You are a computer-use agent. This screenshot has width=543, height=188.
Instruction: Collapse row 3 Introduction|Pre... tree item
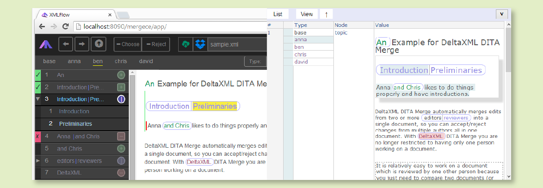[x=38, y=99]
